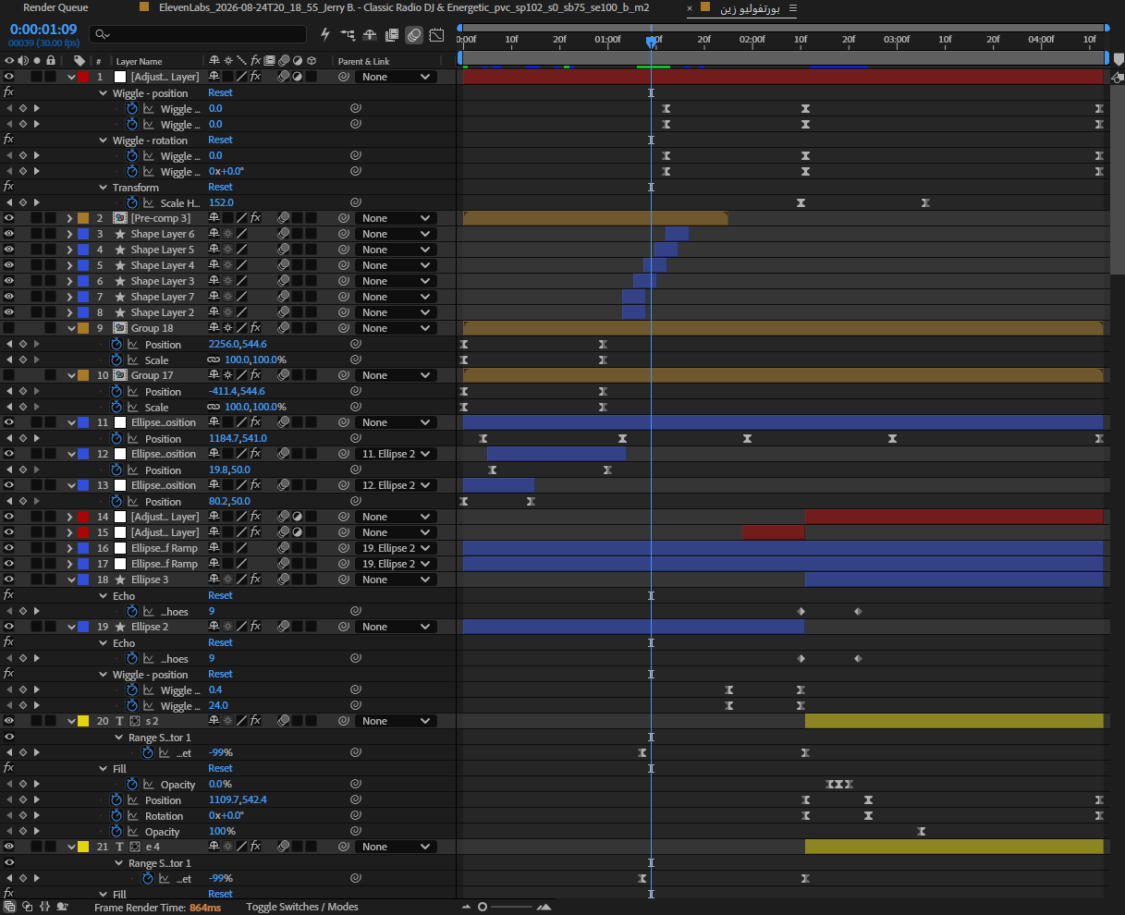1125x915 pixels.
Task: Expand the Pre-comp 3 layer
Action: click(x=69, y=218)
